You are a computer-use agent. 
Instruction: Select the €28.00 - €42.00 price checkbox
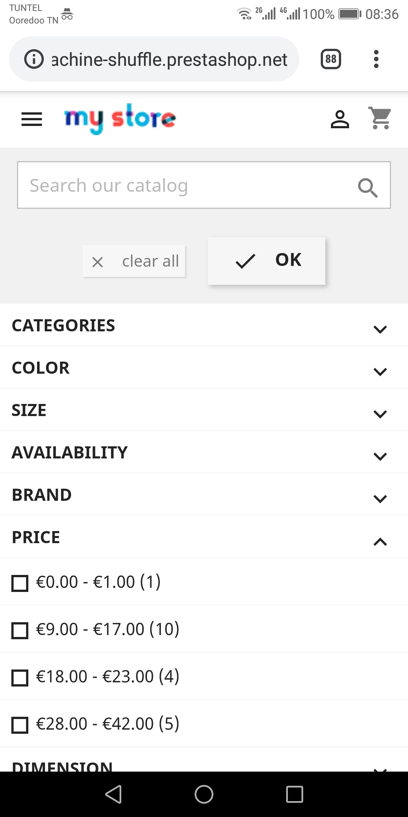click(20, 725)
